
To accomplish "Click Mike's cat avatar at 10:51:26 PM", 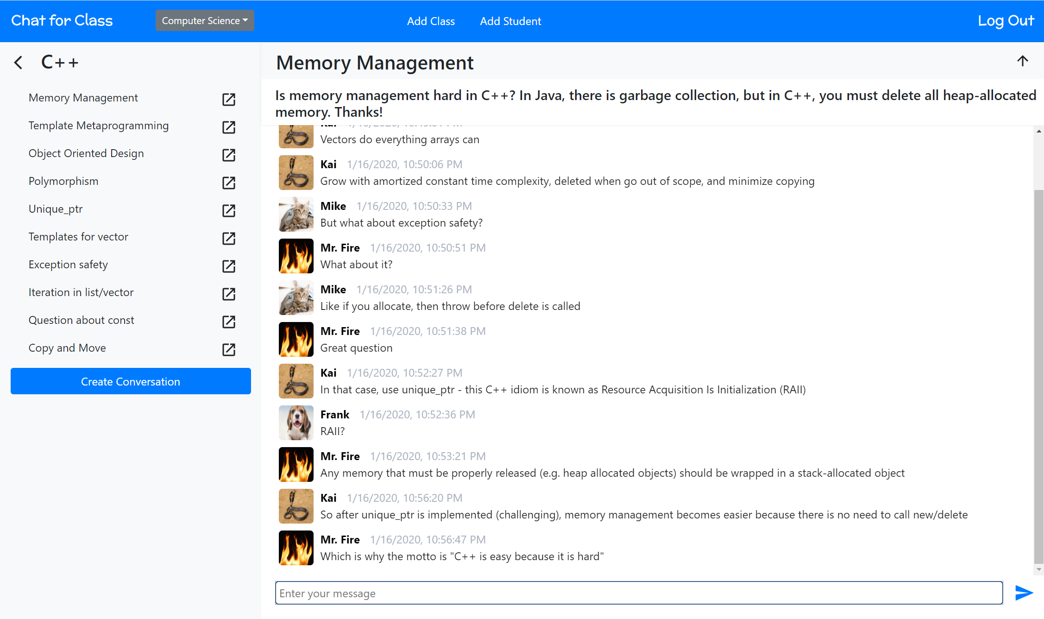I will (296, 297).
